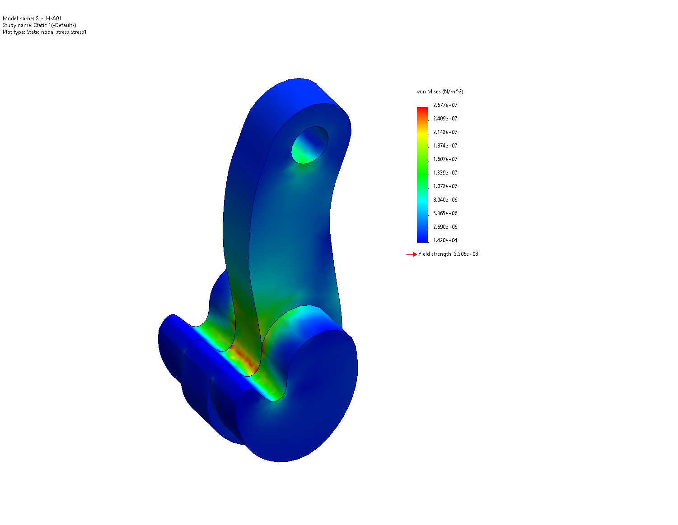
Task: Click the legend value 8.040e+06
Action: [445, 200]
